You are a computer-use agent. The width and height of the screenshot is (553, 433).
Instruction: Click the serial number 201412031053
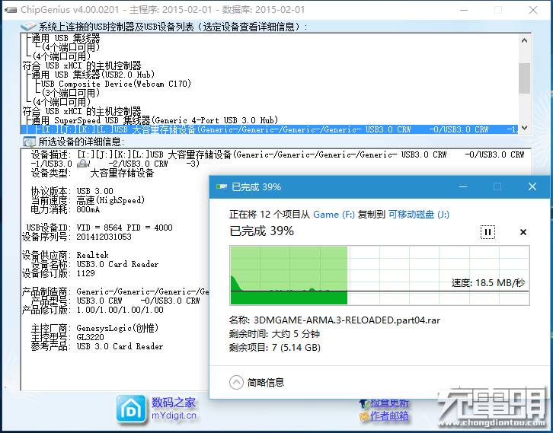click(x=104, y=237)
